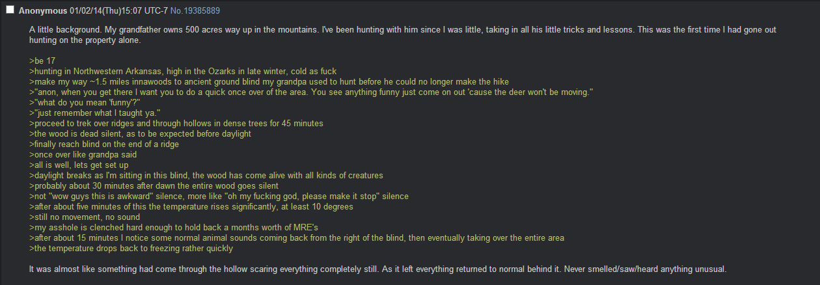Click the 'daylight breaks' greentext line
The image size is (820, 285).
206,175
